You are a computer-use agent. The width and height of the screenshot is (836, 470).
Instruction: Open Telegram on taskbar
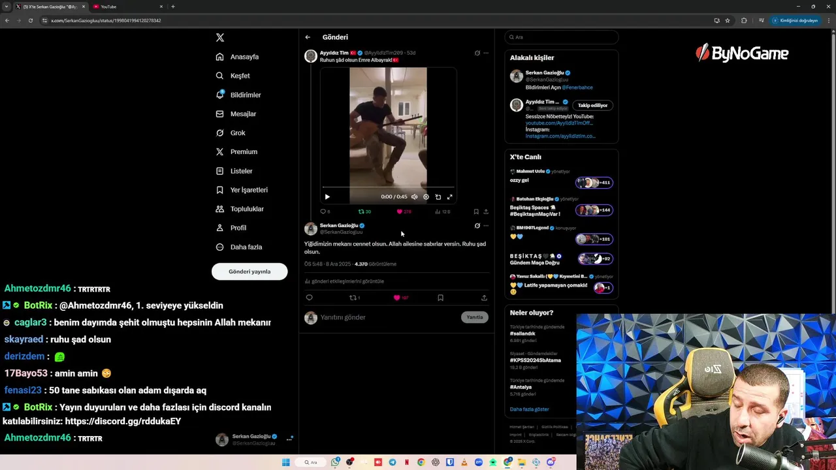pyautogui.click(x=393, y=462)
